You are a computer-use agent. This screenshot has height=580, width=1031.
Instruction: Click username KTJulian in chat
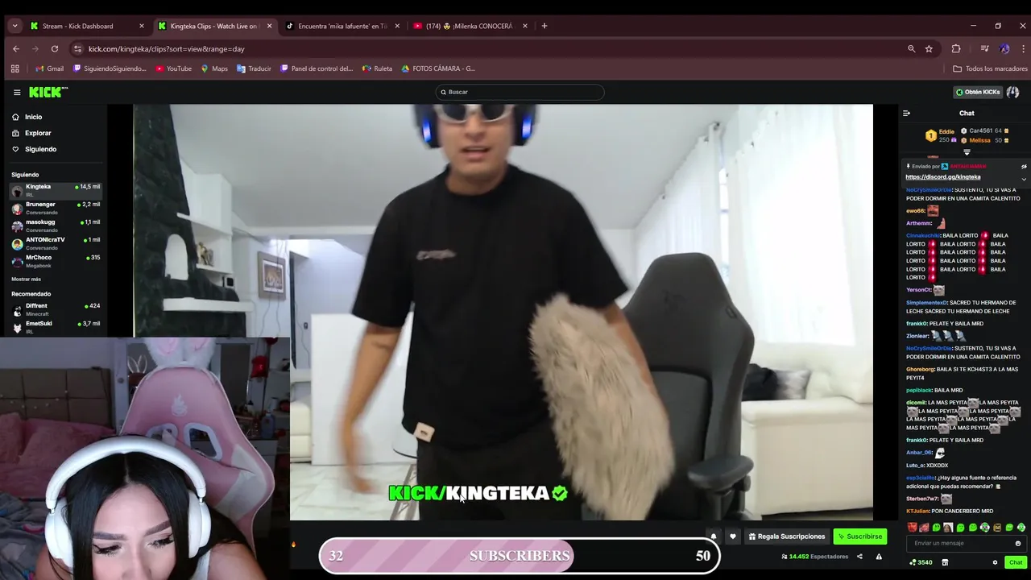click(x=917, y=512)
